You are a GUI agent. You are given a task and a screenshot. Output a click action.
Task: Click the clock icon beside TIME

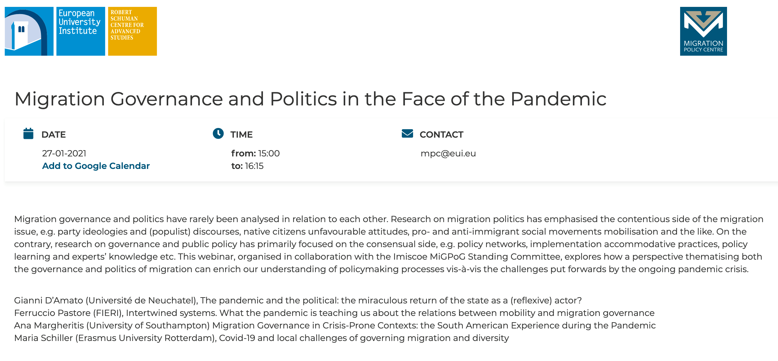click(x=218, y=134)
